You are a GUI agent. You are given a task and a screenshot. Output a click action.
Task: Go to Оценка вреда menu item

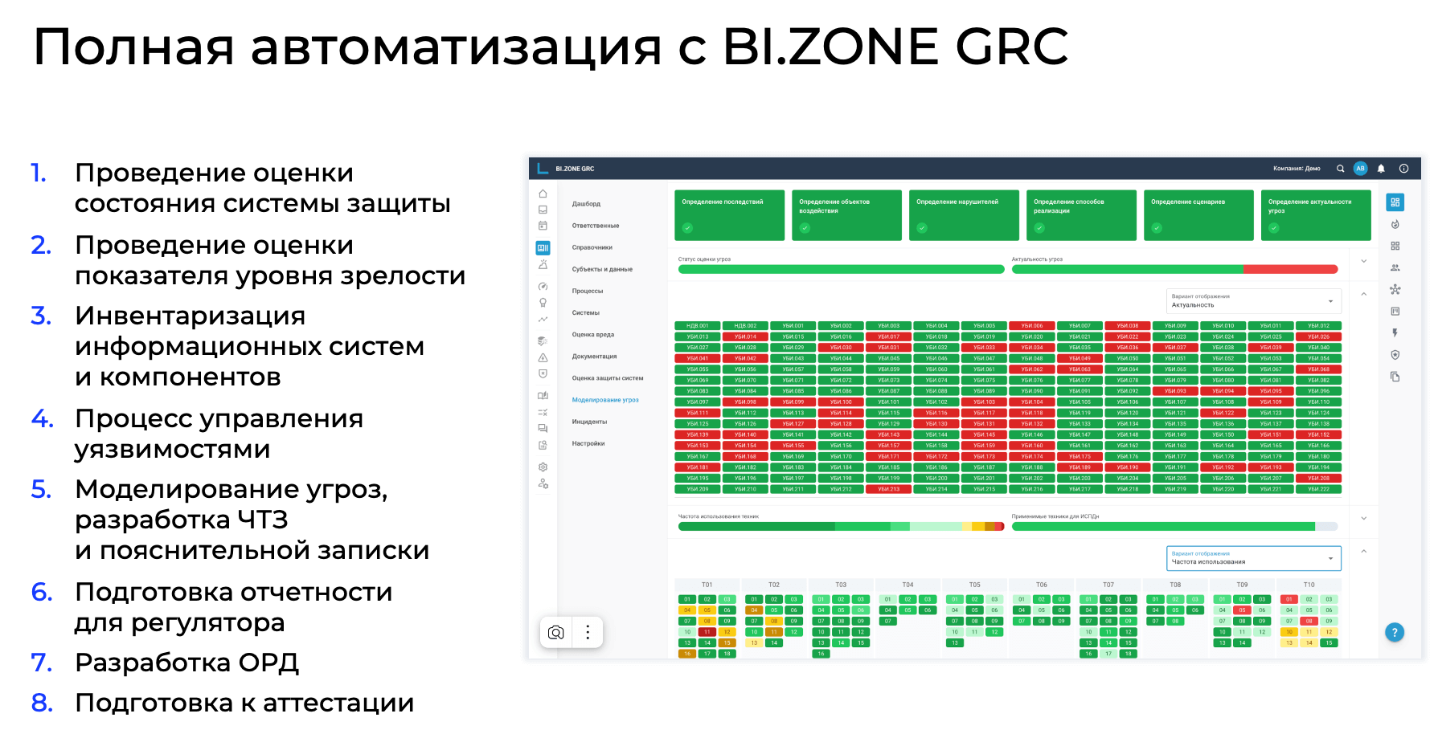592,334
